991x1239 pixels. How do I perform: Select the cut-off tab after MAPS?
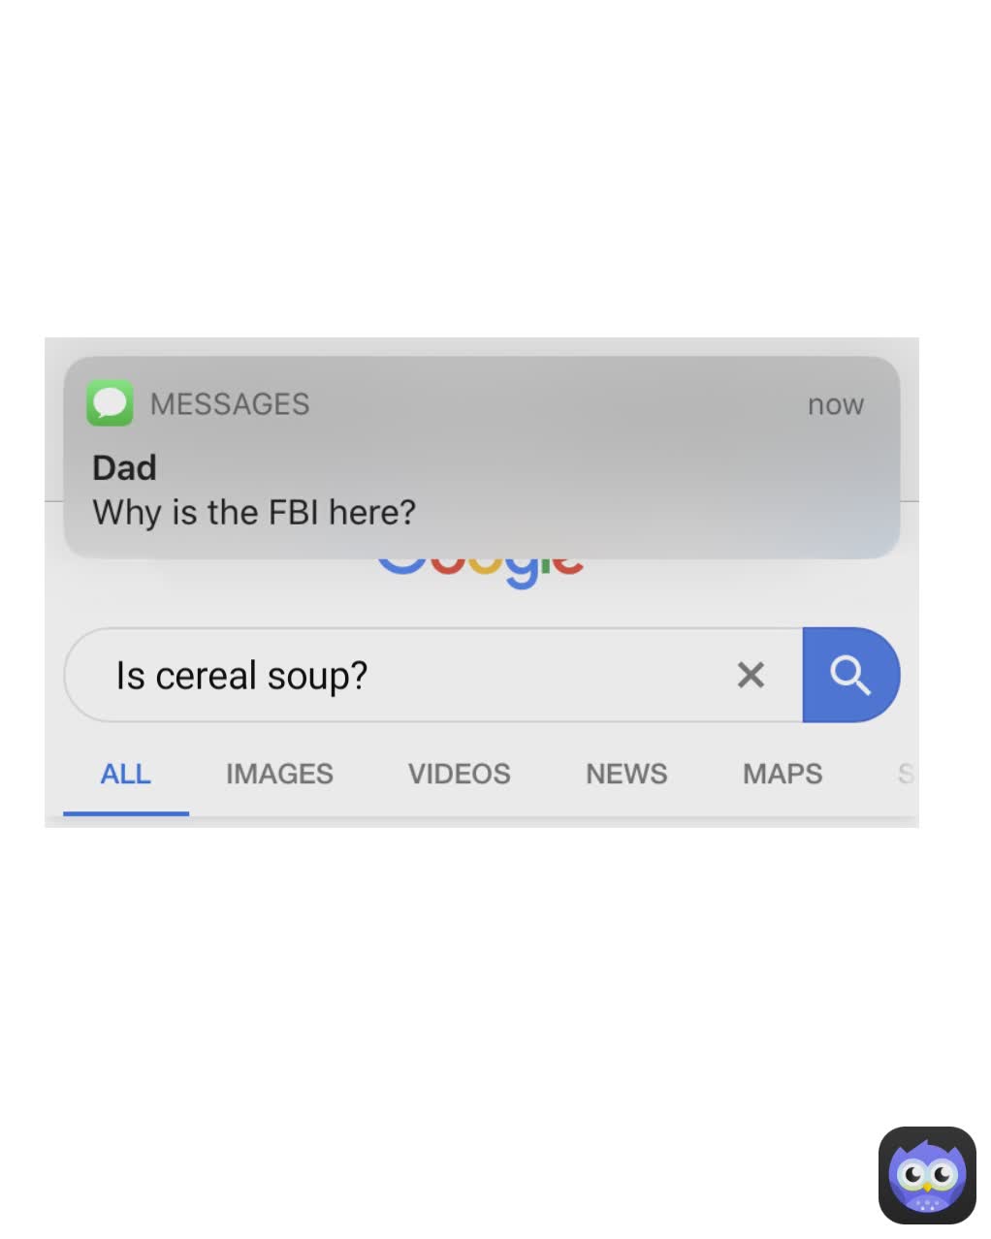point(907,774)
